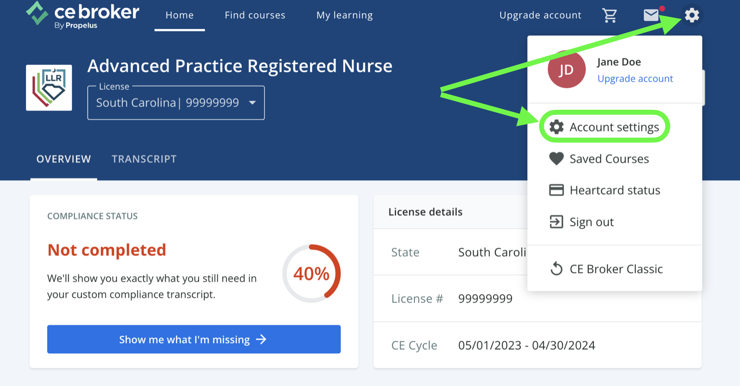Click the CE Cycle dates 05/01/2023 - 04/30/2024
Screen dimensions: 740x386
click(x=527, y=345)
